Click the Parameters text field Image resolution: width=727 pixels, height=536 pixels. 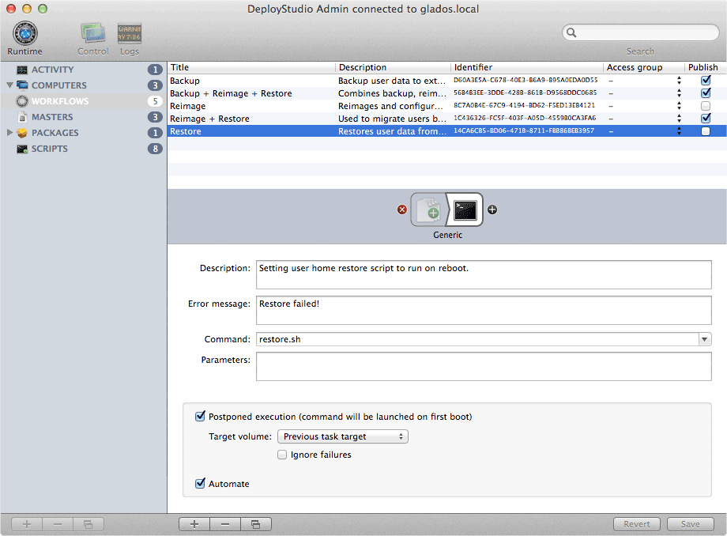(x=484, y=367)
